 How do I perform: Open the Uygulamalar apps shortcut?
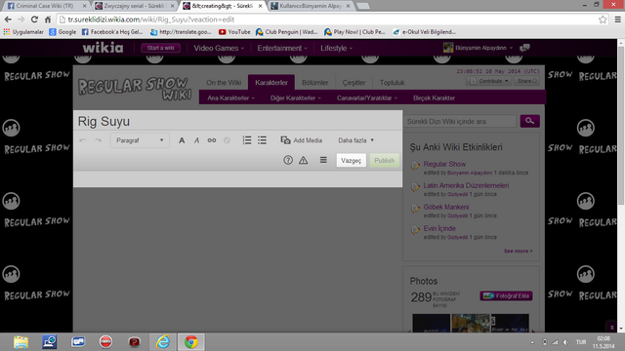point(23,32)
